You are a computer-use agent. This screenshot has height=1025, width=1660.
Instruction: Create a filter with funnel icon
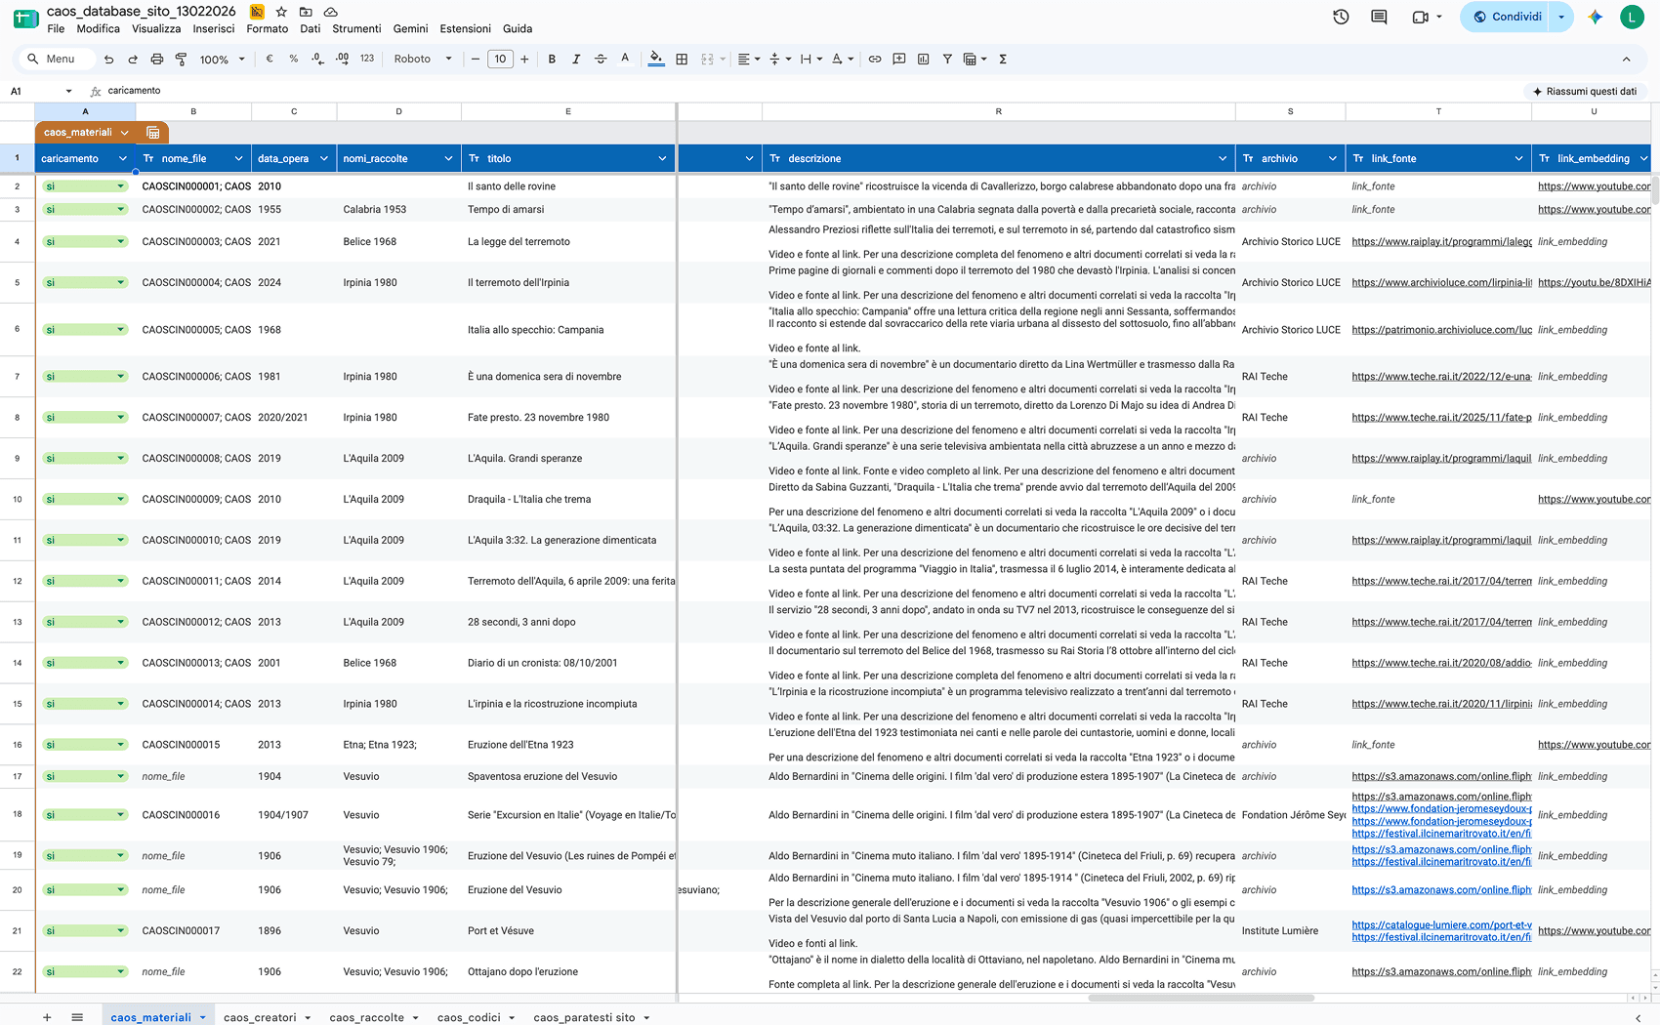(947, 60)
